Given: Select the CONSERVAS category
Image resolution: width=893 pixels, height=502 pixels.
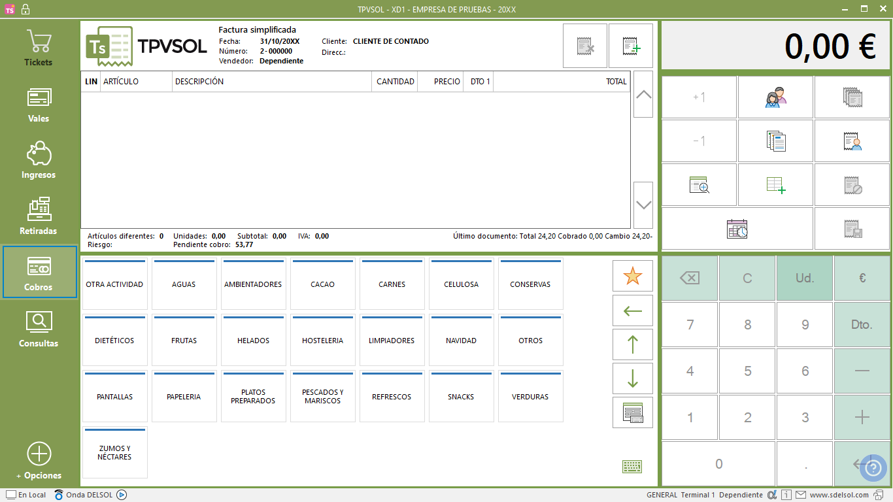Looking at the screenshot, I should [530, 284].
